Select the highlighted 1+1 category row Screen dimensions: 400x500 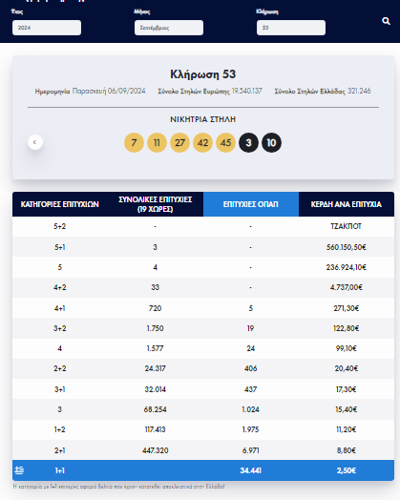coord(203,470)
